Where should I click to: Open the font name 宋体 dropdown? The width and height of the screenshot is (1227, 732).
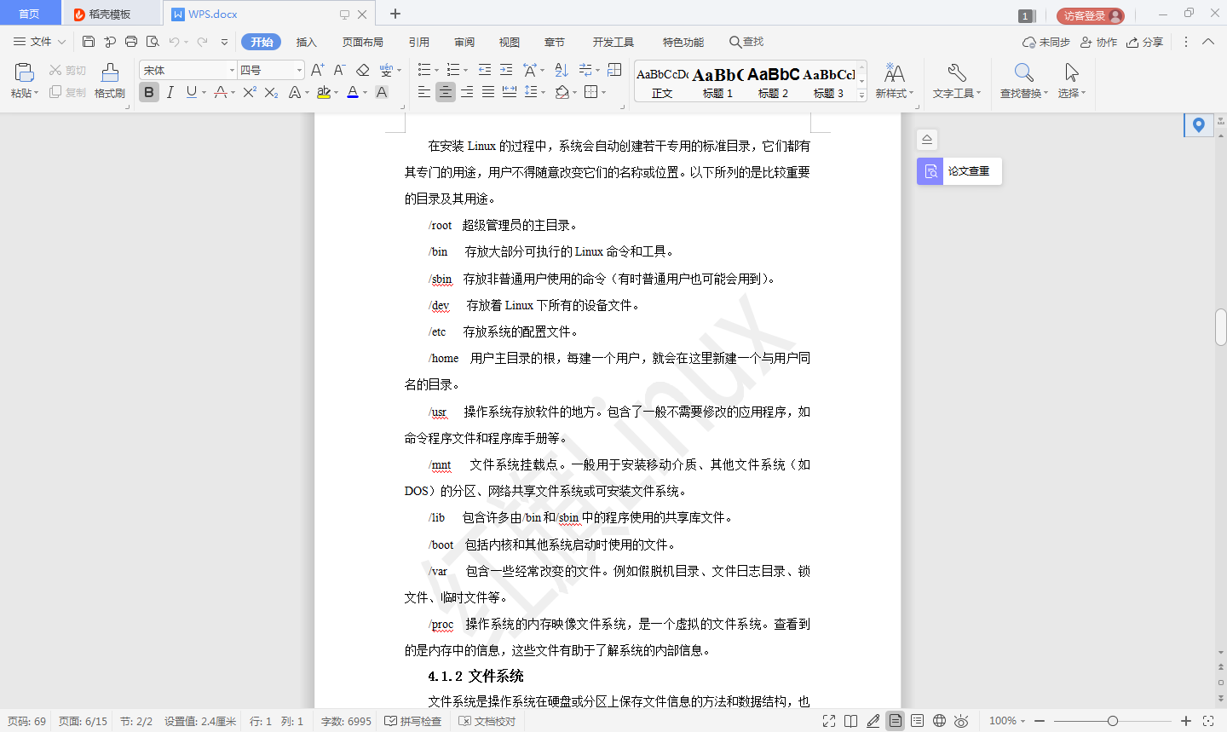(x=232, y=70)
